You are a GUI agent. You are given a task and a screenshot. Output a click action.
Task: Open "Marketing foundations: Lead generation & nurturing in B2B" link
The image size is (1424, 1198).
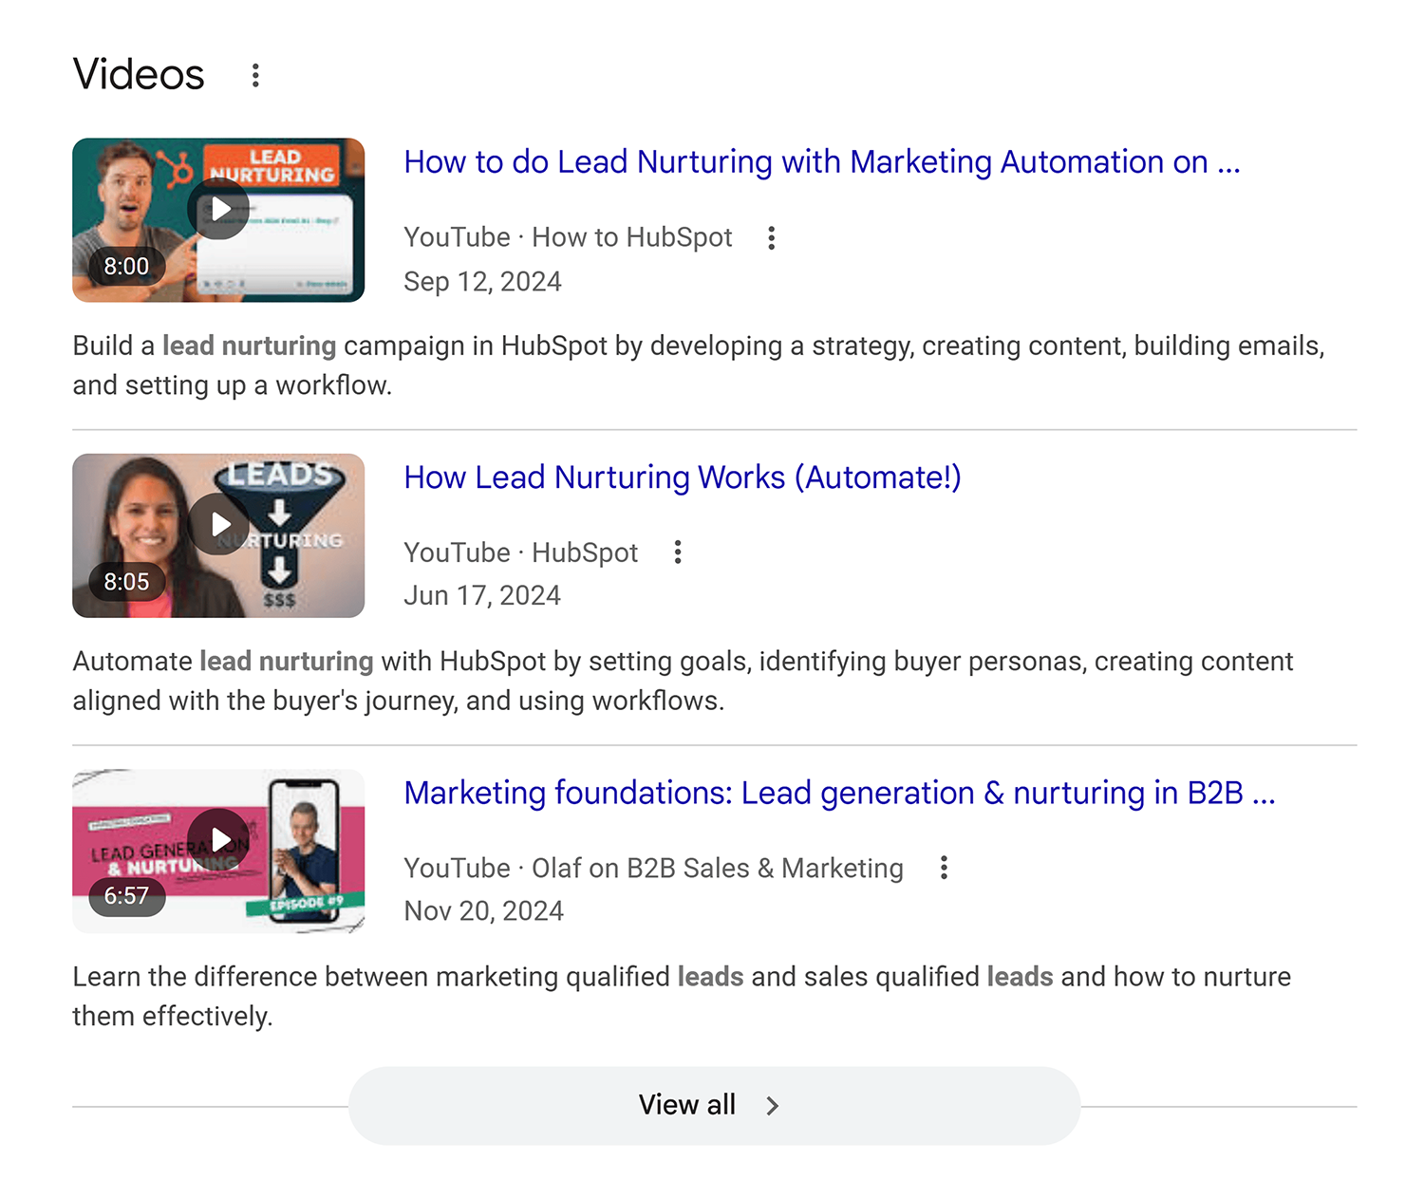[x=840, y=793]
